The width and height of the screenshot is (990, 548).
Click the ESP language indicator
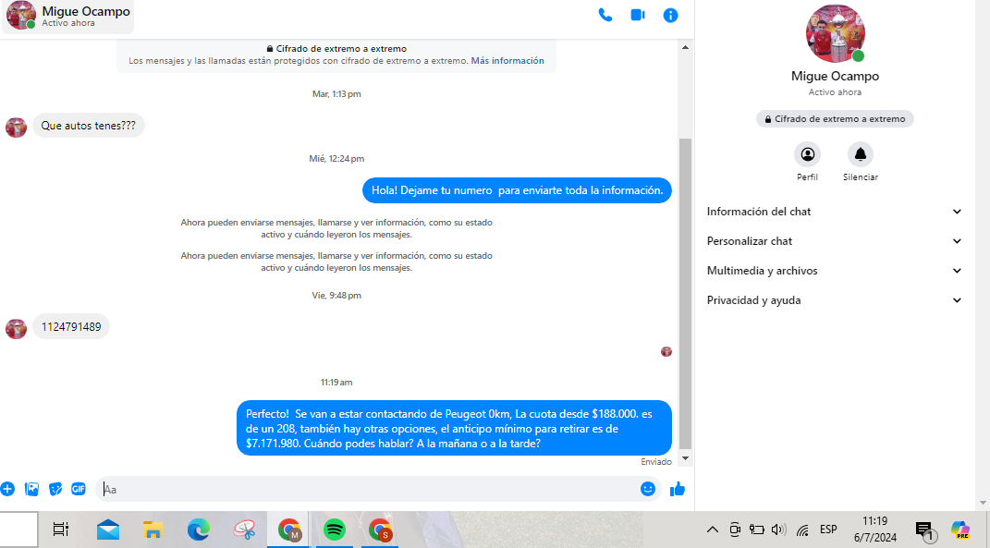pyautogui.click(x=828, y=530)
